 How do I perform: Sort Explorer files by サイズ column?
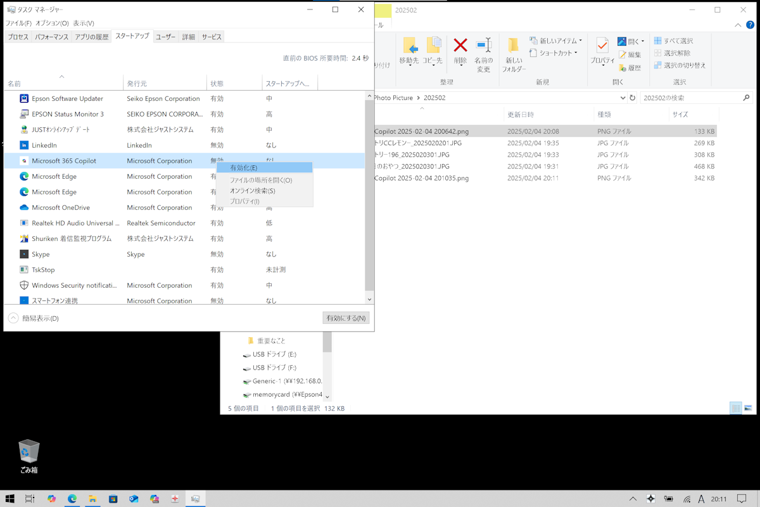point(693,115)
